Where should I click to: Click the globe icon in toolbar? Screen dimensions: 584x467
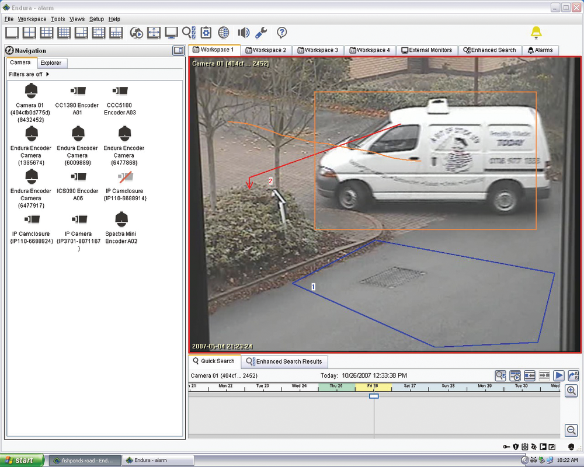click(x=224, y=33)
